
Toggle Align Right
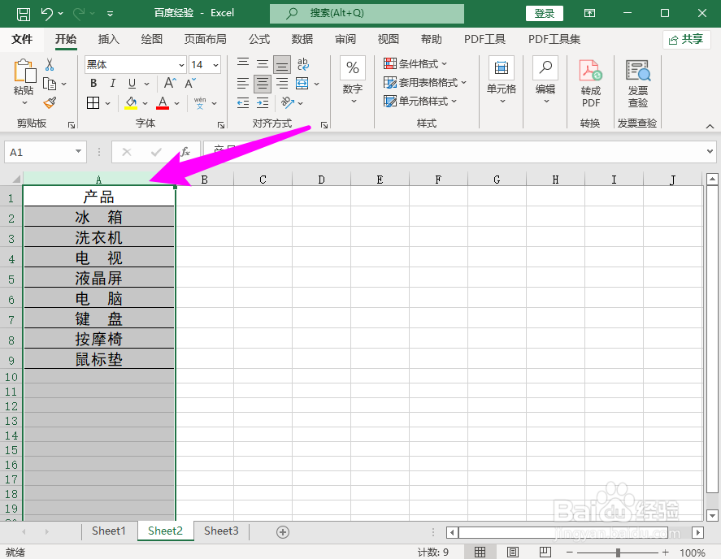coord(282,83)
